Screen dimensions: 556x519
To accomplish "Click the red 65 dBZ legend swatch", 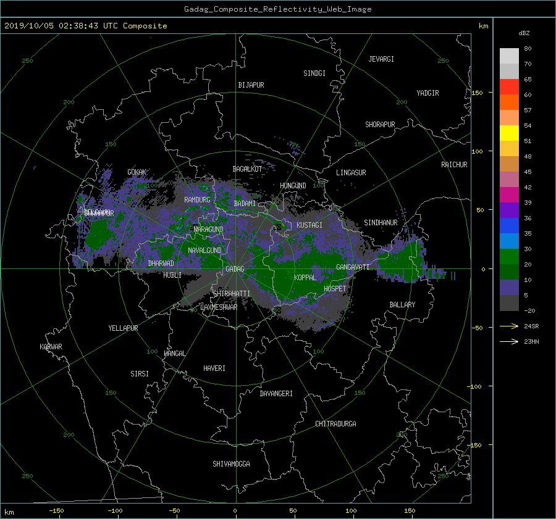I will point(509,87).
